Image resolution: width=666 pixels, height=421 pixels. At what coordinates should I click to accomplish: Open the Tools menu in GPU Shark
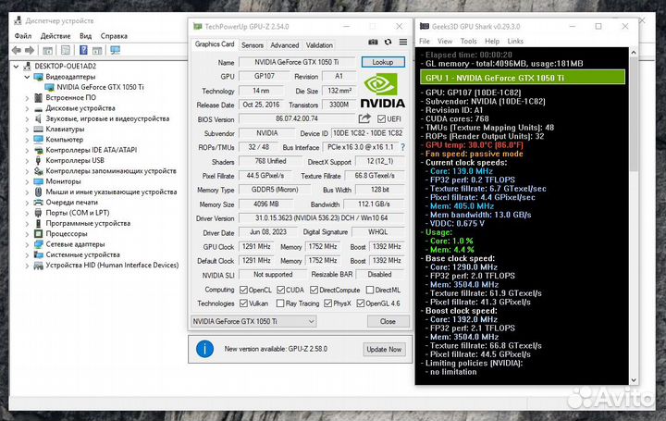pyautogui.click(x=468, y=42)
